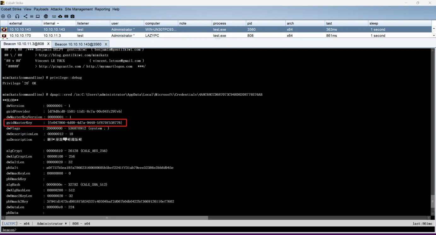Open the Reporting menu
This screenshot has height=235, width=436.
click(103, 9)
